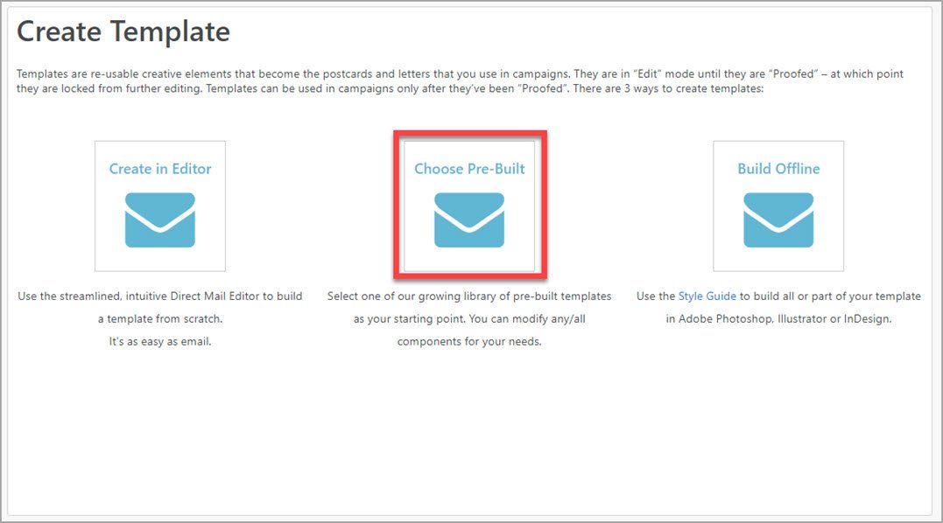Open the Build Offline title link

tap(778, 169)
